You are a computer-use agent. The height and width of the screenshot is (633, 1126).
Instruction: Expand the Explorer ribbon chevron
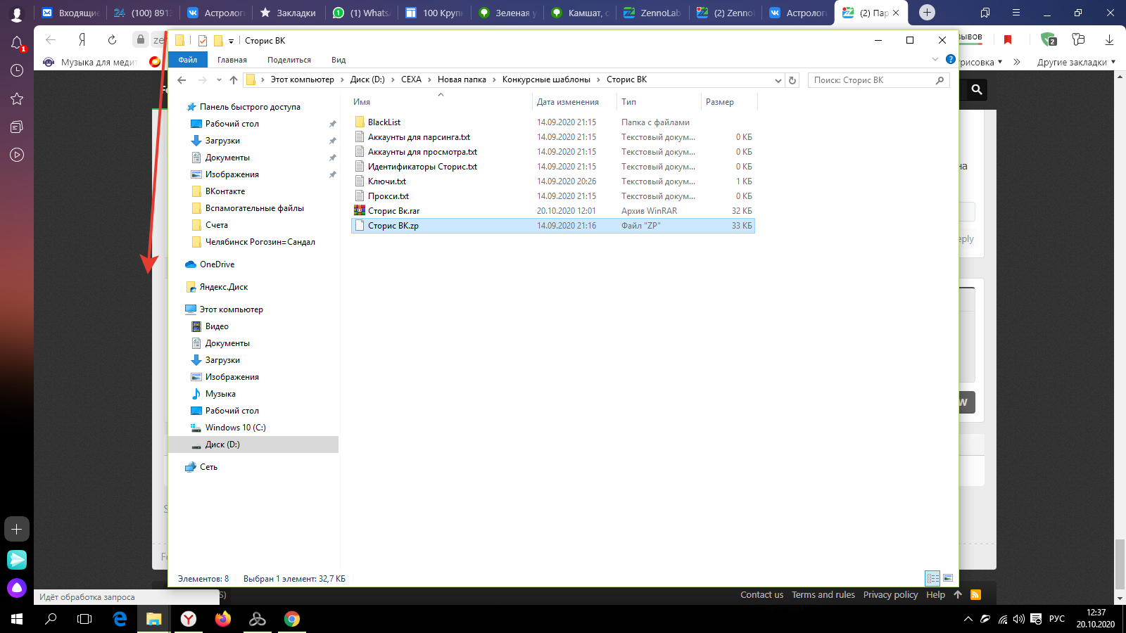click(x=935, y=59)
